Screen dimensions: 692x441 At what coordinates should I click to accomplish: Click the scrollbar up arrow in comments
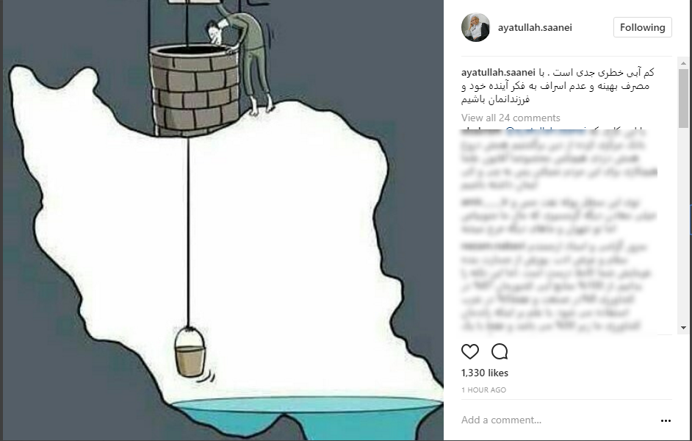pos(684,63)
